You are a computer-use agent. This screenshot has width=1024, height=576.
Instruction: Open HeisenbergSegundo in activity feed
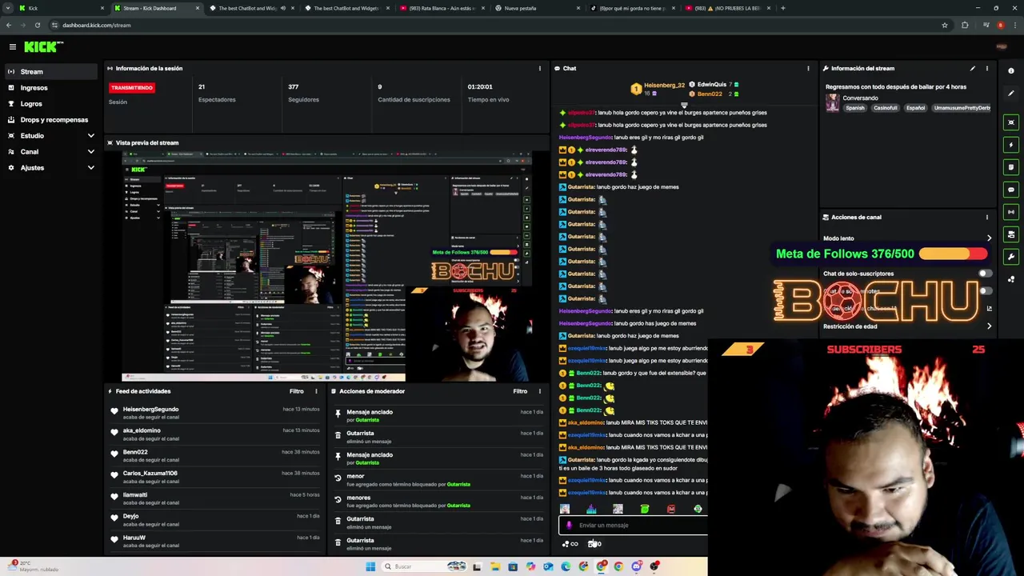(x=150, y=410)
